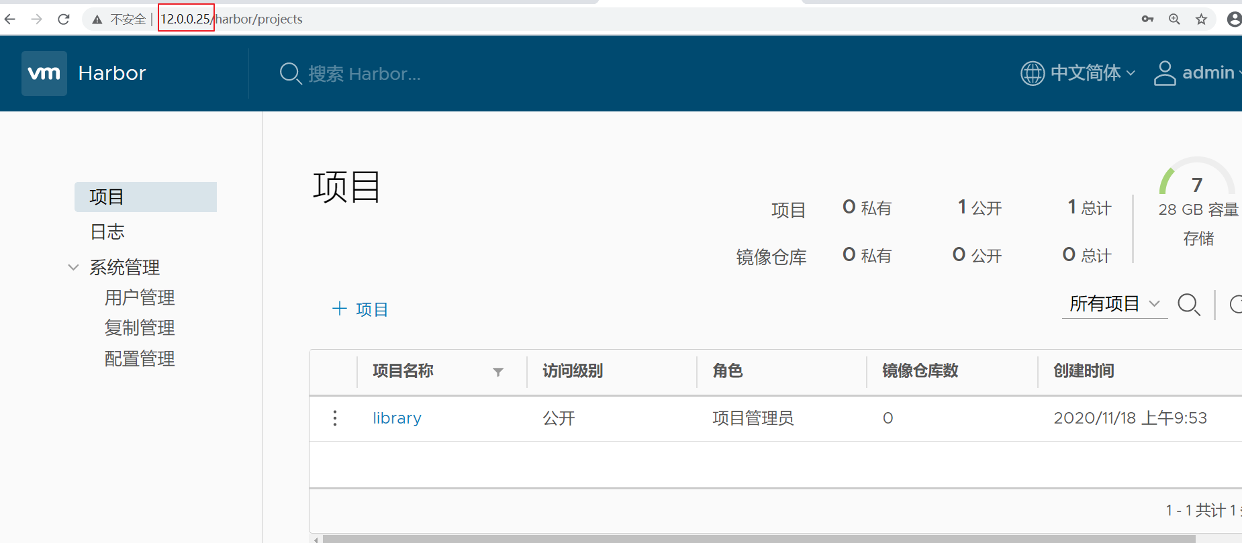Open 日志 in the sidebar
This screenshot has width=1242, height=543.
(x=107, y=232)
